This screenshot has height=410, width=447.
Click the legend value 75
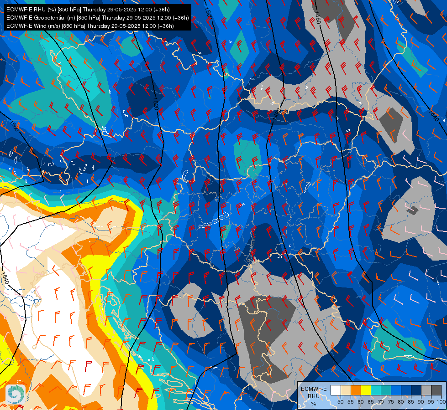click(391, 402)
